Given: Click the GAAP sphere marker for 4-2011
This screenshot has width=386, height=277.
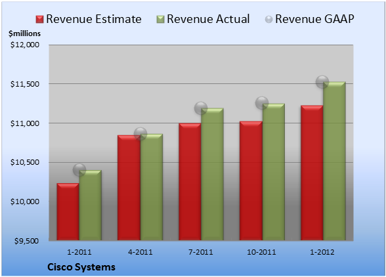Looking at the screenshot, I should pos(140,134).
